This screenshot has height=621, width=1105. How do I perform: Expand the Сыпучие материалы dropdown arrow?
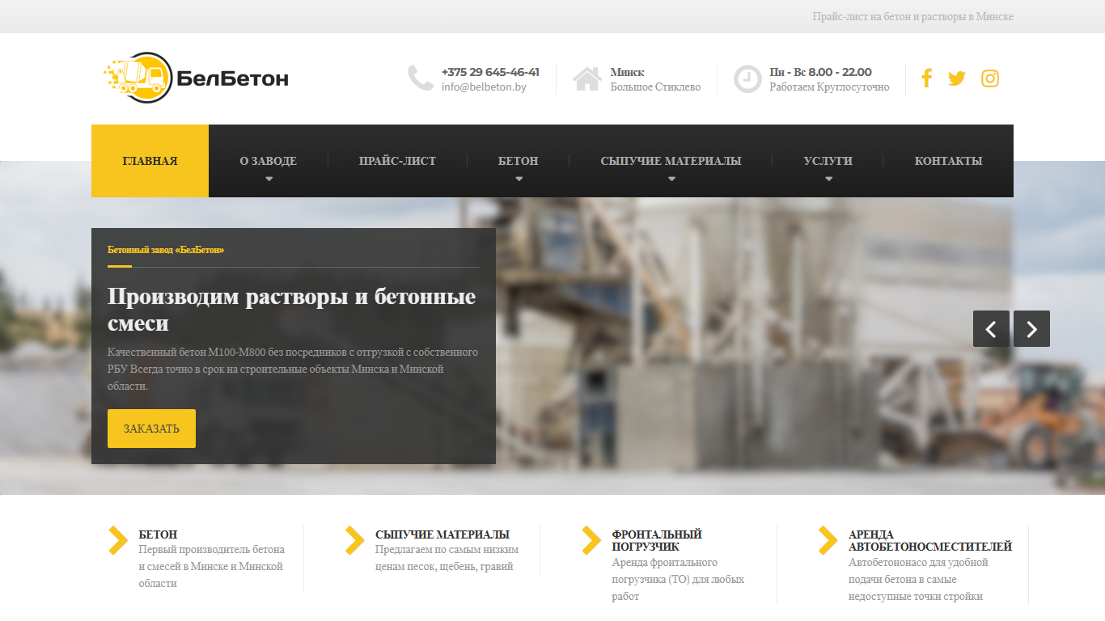[671, 180]
